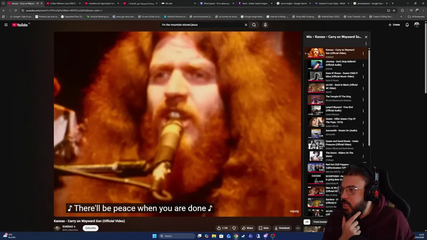
Task: Select the From Kansas filter chip
Action: 320,222
